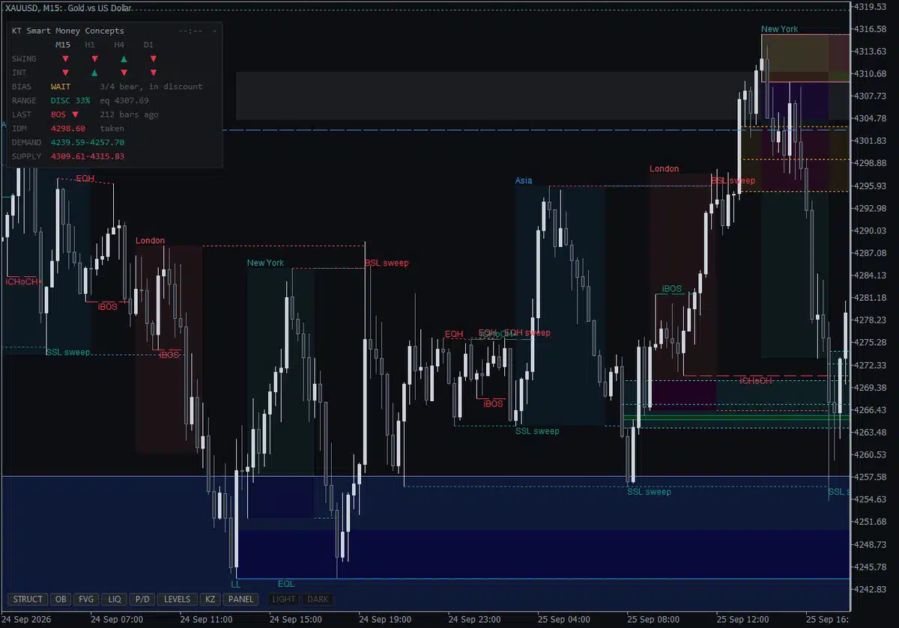
Task: Toggle the STRUCT structure display button
Action: pos(28,600)
